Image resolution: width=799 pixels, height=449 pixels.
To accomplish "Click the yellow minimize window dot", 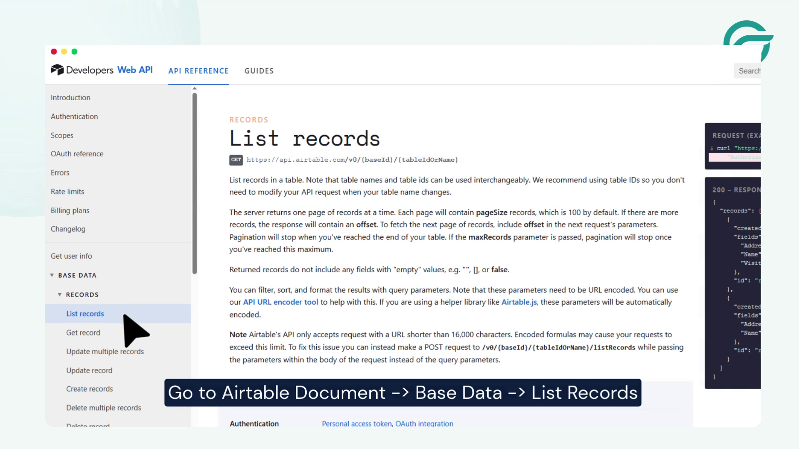I will (x=64, y=52).
